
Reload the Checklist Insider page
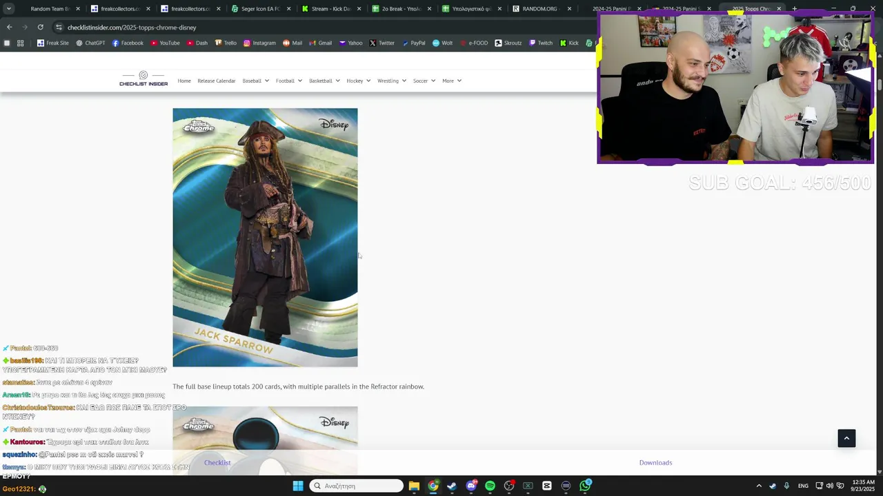click(40, 27)
